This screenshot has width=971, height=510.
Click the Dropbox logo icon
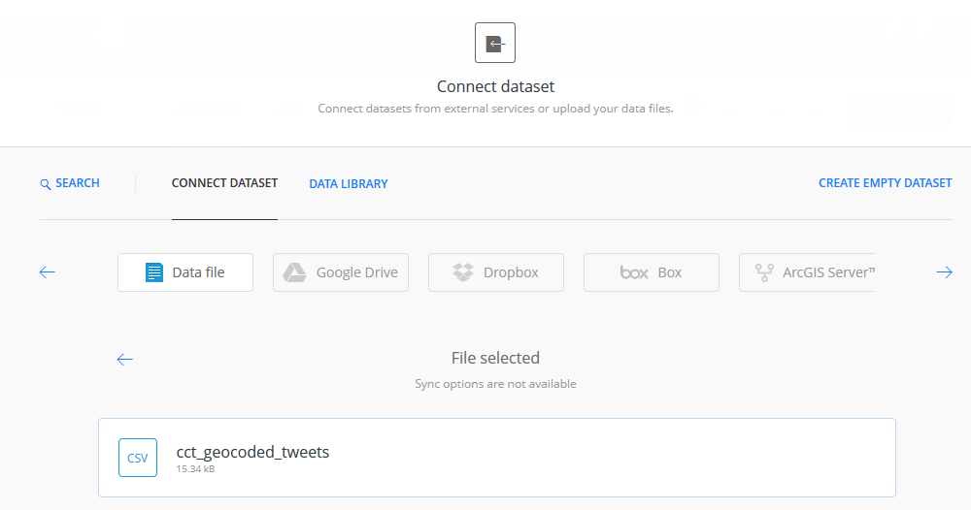(462, 272)
